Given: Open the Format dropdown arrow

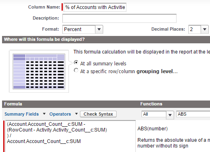Looking at the screenshot, I should click(x=99, y=29).
